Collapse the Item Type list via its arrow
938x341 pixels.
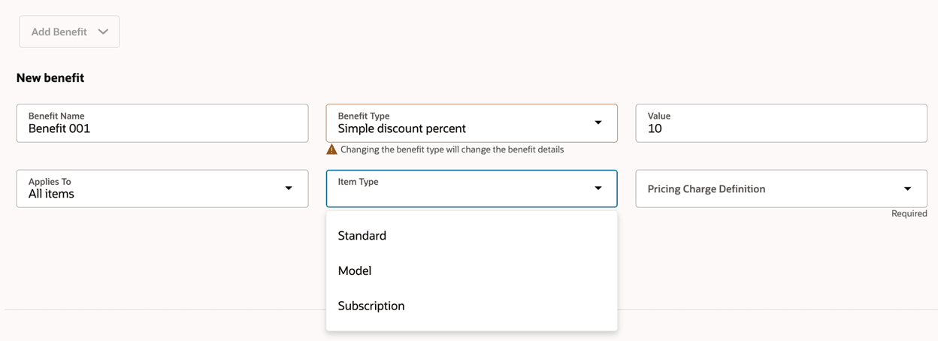point(598,189)
